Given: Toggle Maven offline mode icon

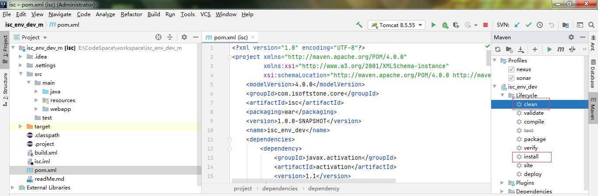Looking at the screenshot, I should 572,49.
